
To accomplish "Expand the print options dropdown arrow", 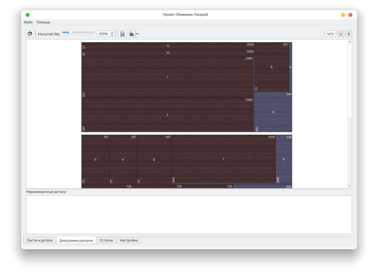I will (137, 34).
